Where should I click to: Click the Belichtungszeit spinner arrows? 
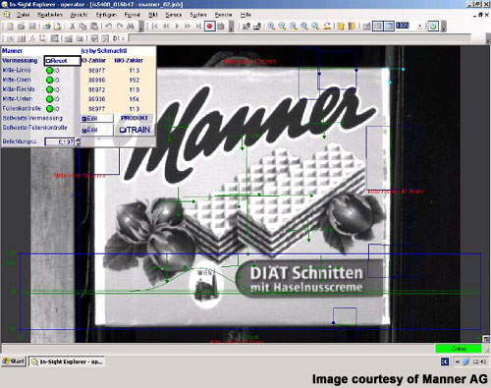click(78, 141)
